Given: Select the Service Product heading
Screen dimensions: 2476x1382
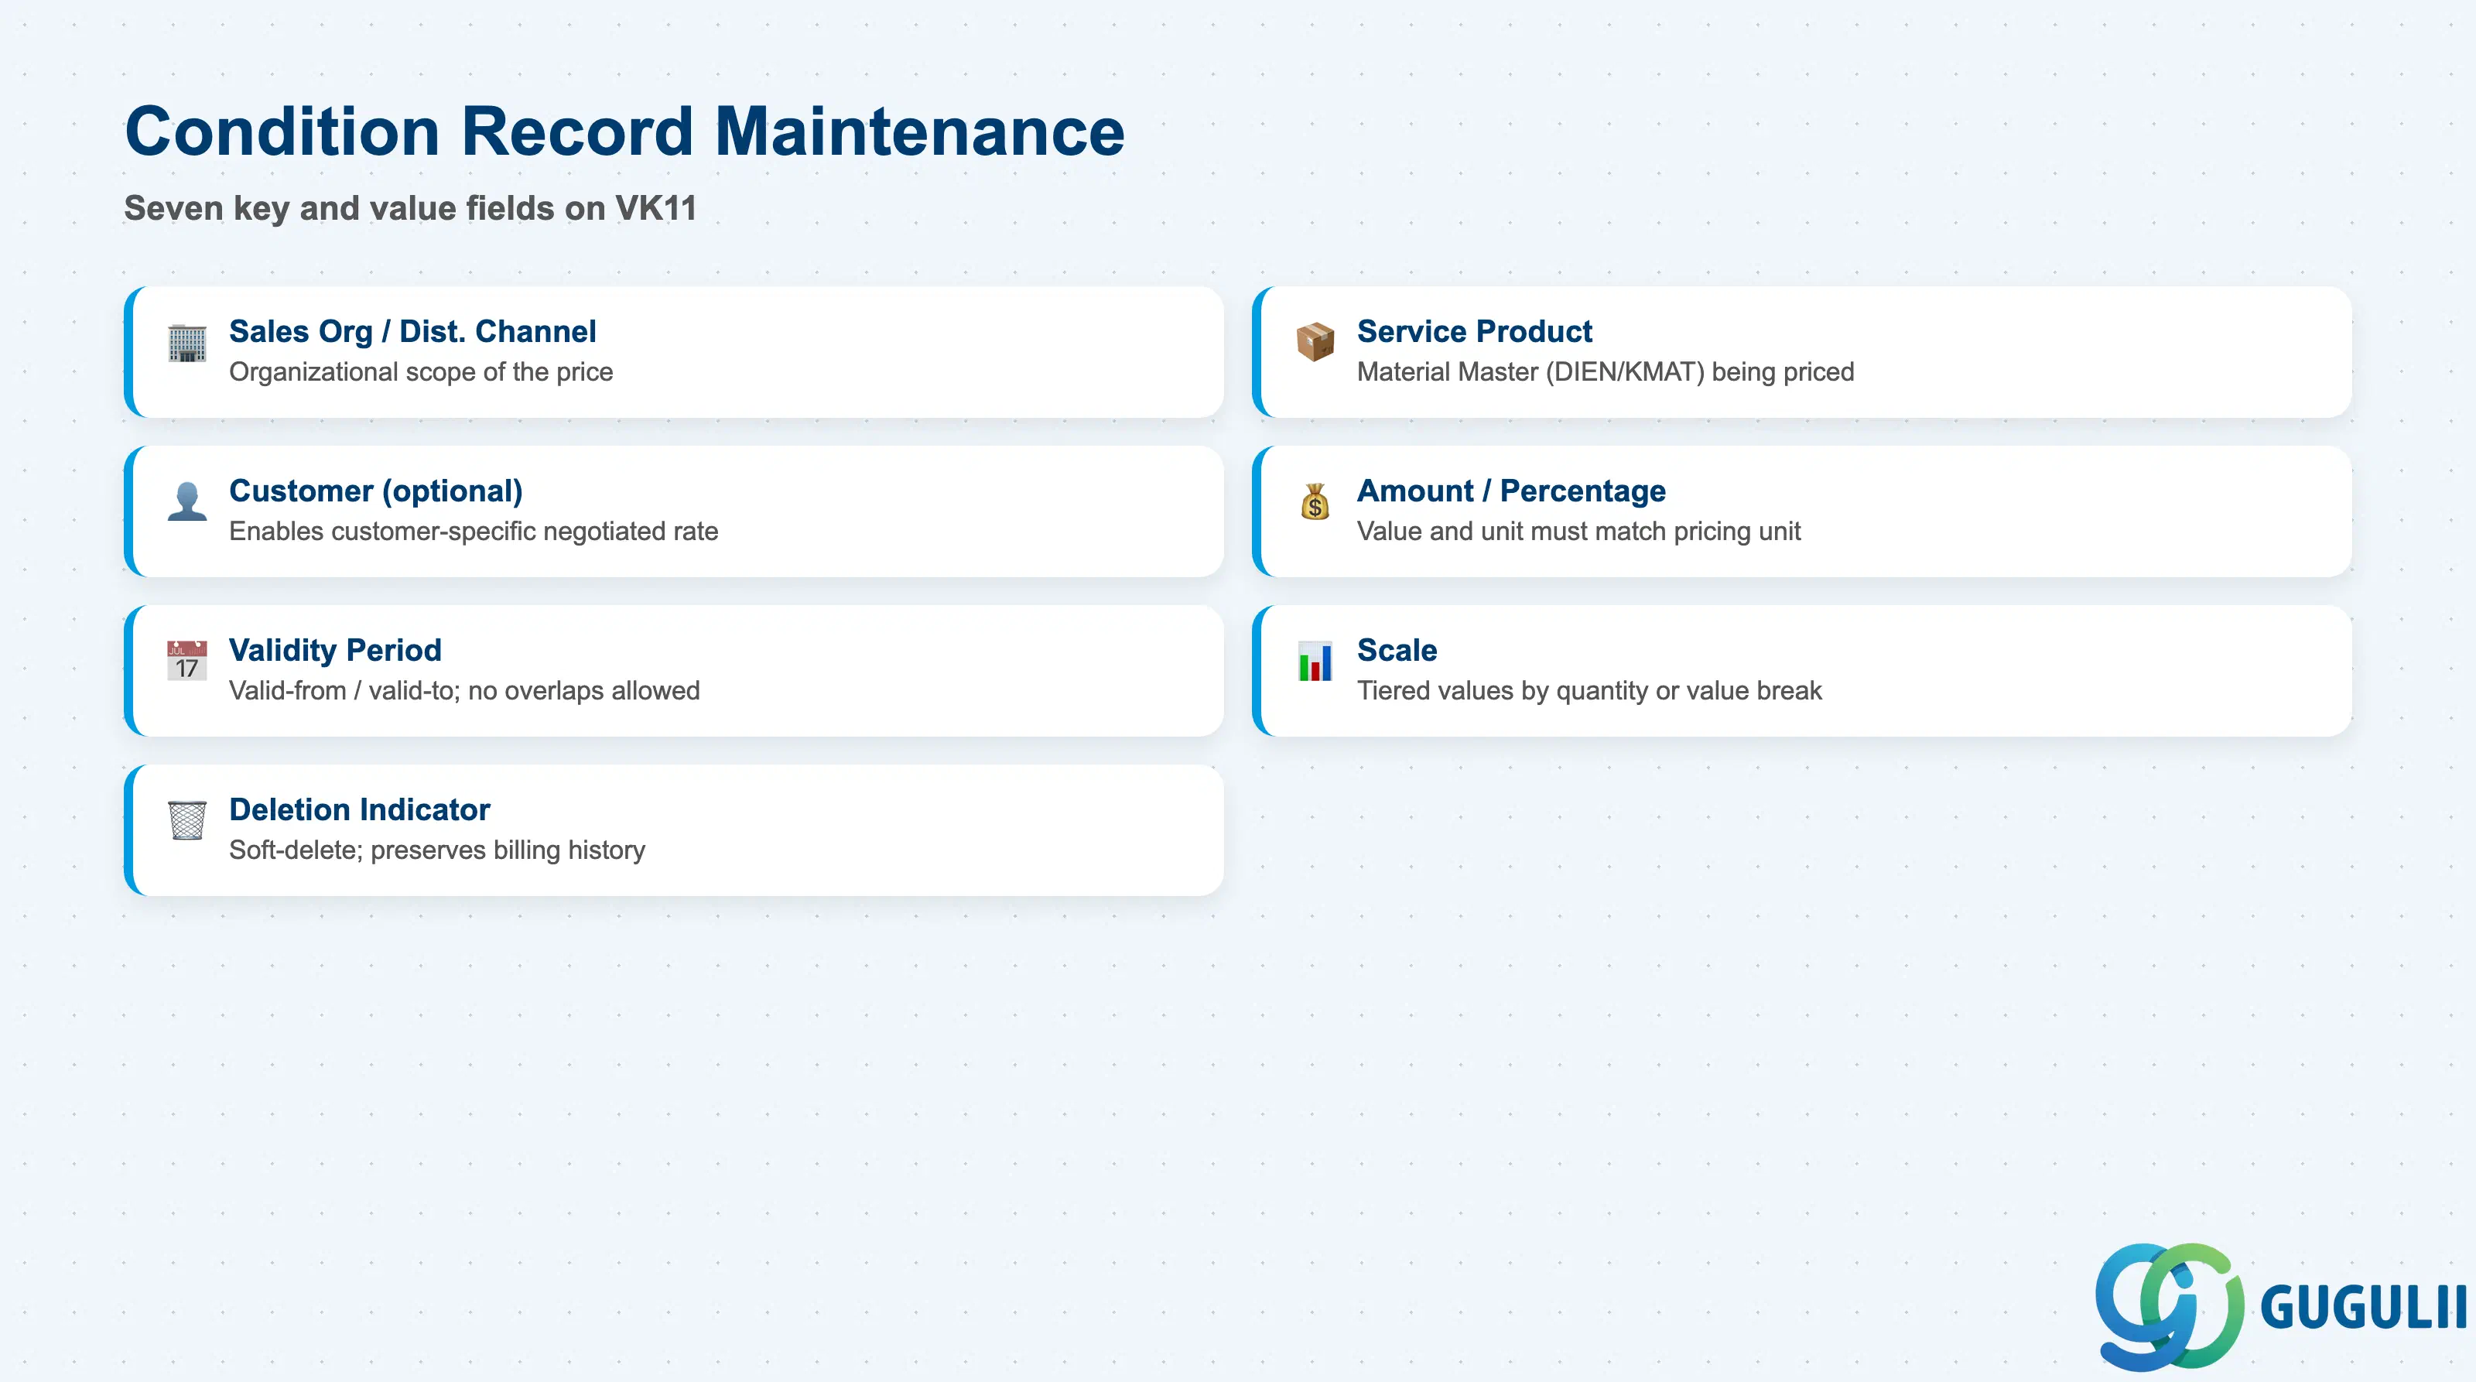Looking at the screenshot, I should point(1475,331).
